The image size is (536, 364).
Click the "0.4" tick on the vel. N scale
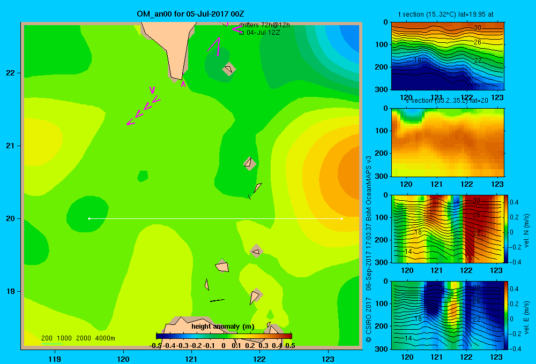[x=514, y=202]
